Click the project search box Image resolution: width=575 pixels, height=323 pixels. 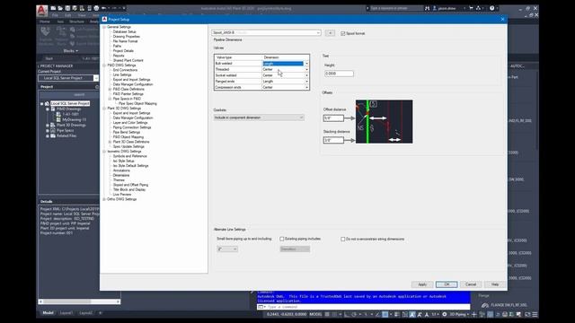tap(69, 94)
